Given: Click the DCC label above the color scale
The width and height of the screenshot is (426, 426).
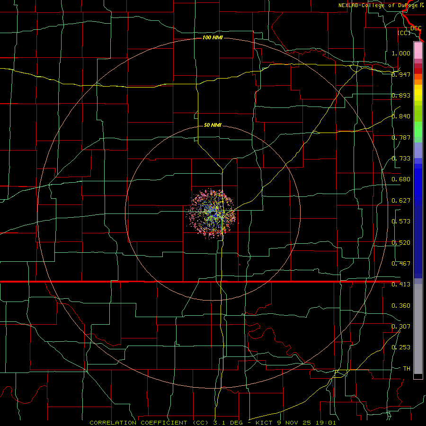Looking at the screenshot, I should pos(416,28).
